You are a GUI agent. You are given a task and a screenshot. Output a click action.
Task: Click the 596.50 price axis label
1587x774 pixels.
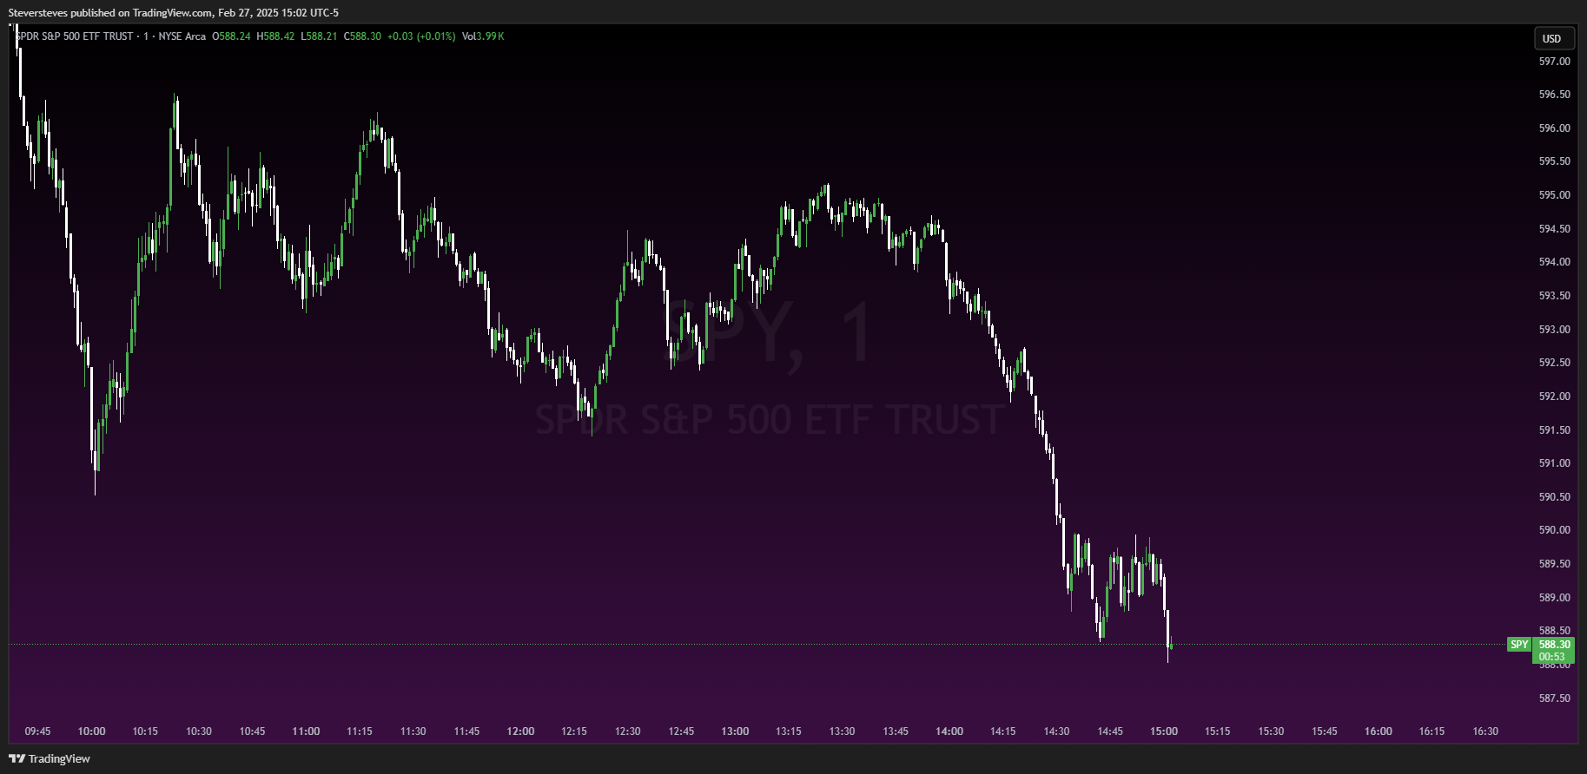(1554, 95)
